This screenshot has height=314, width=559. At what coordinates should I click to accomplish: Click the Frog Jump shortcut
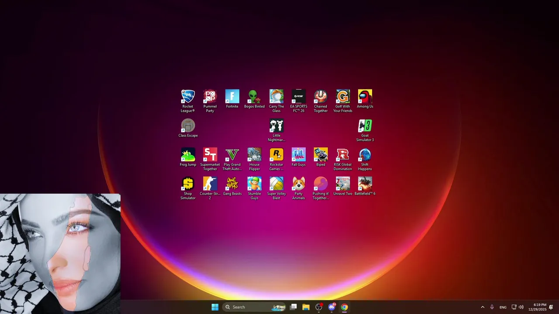188,157
